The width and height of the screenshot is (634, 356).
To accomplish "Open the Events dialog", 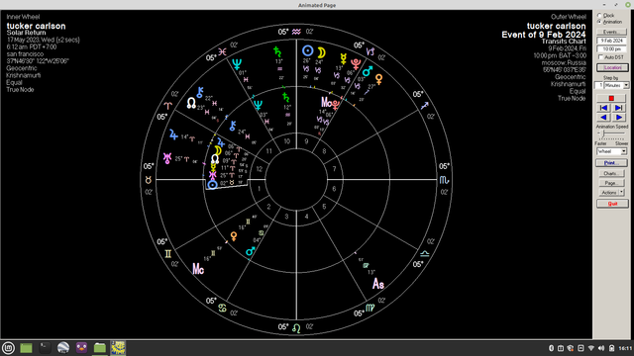I will (611, 32).
